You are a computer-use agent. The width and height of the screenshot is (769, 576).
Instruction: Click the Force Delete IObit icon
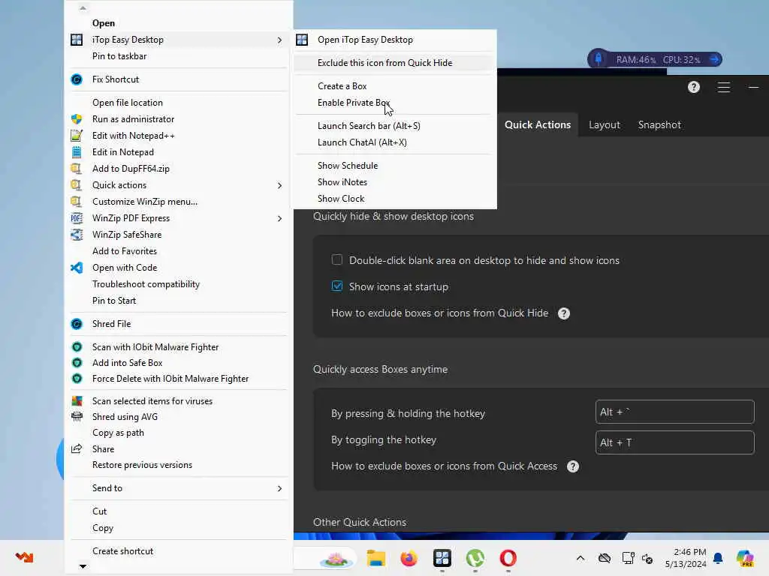click(x=77, y=379)
